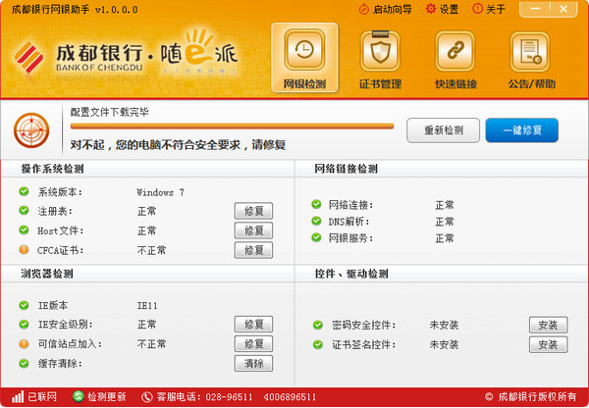Click the Bank of Chengdu logo
The width and height of the screenshot is (589, 408).
28,57
